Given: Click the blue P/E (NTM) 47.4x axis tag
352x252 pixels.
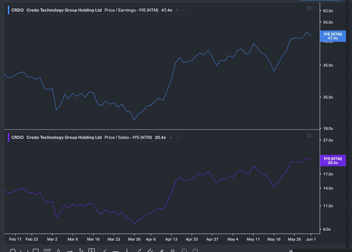Looking at the screenshot, I should pyautogui.click(x=333, y=36).
